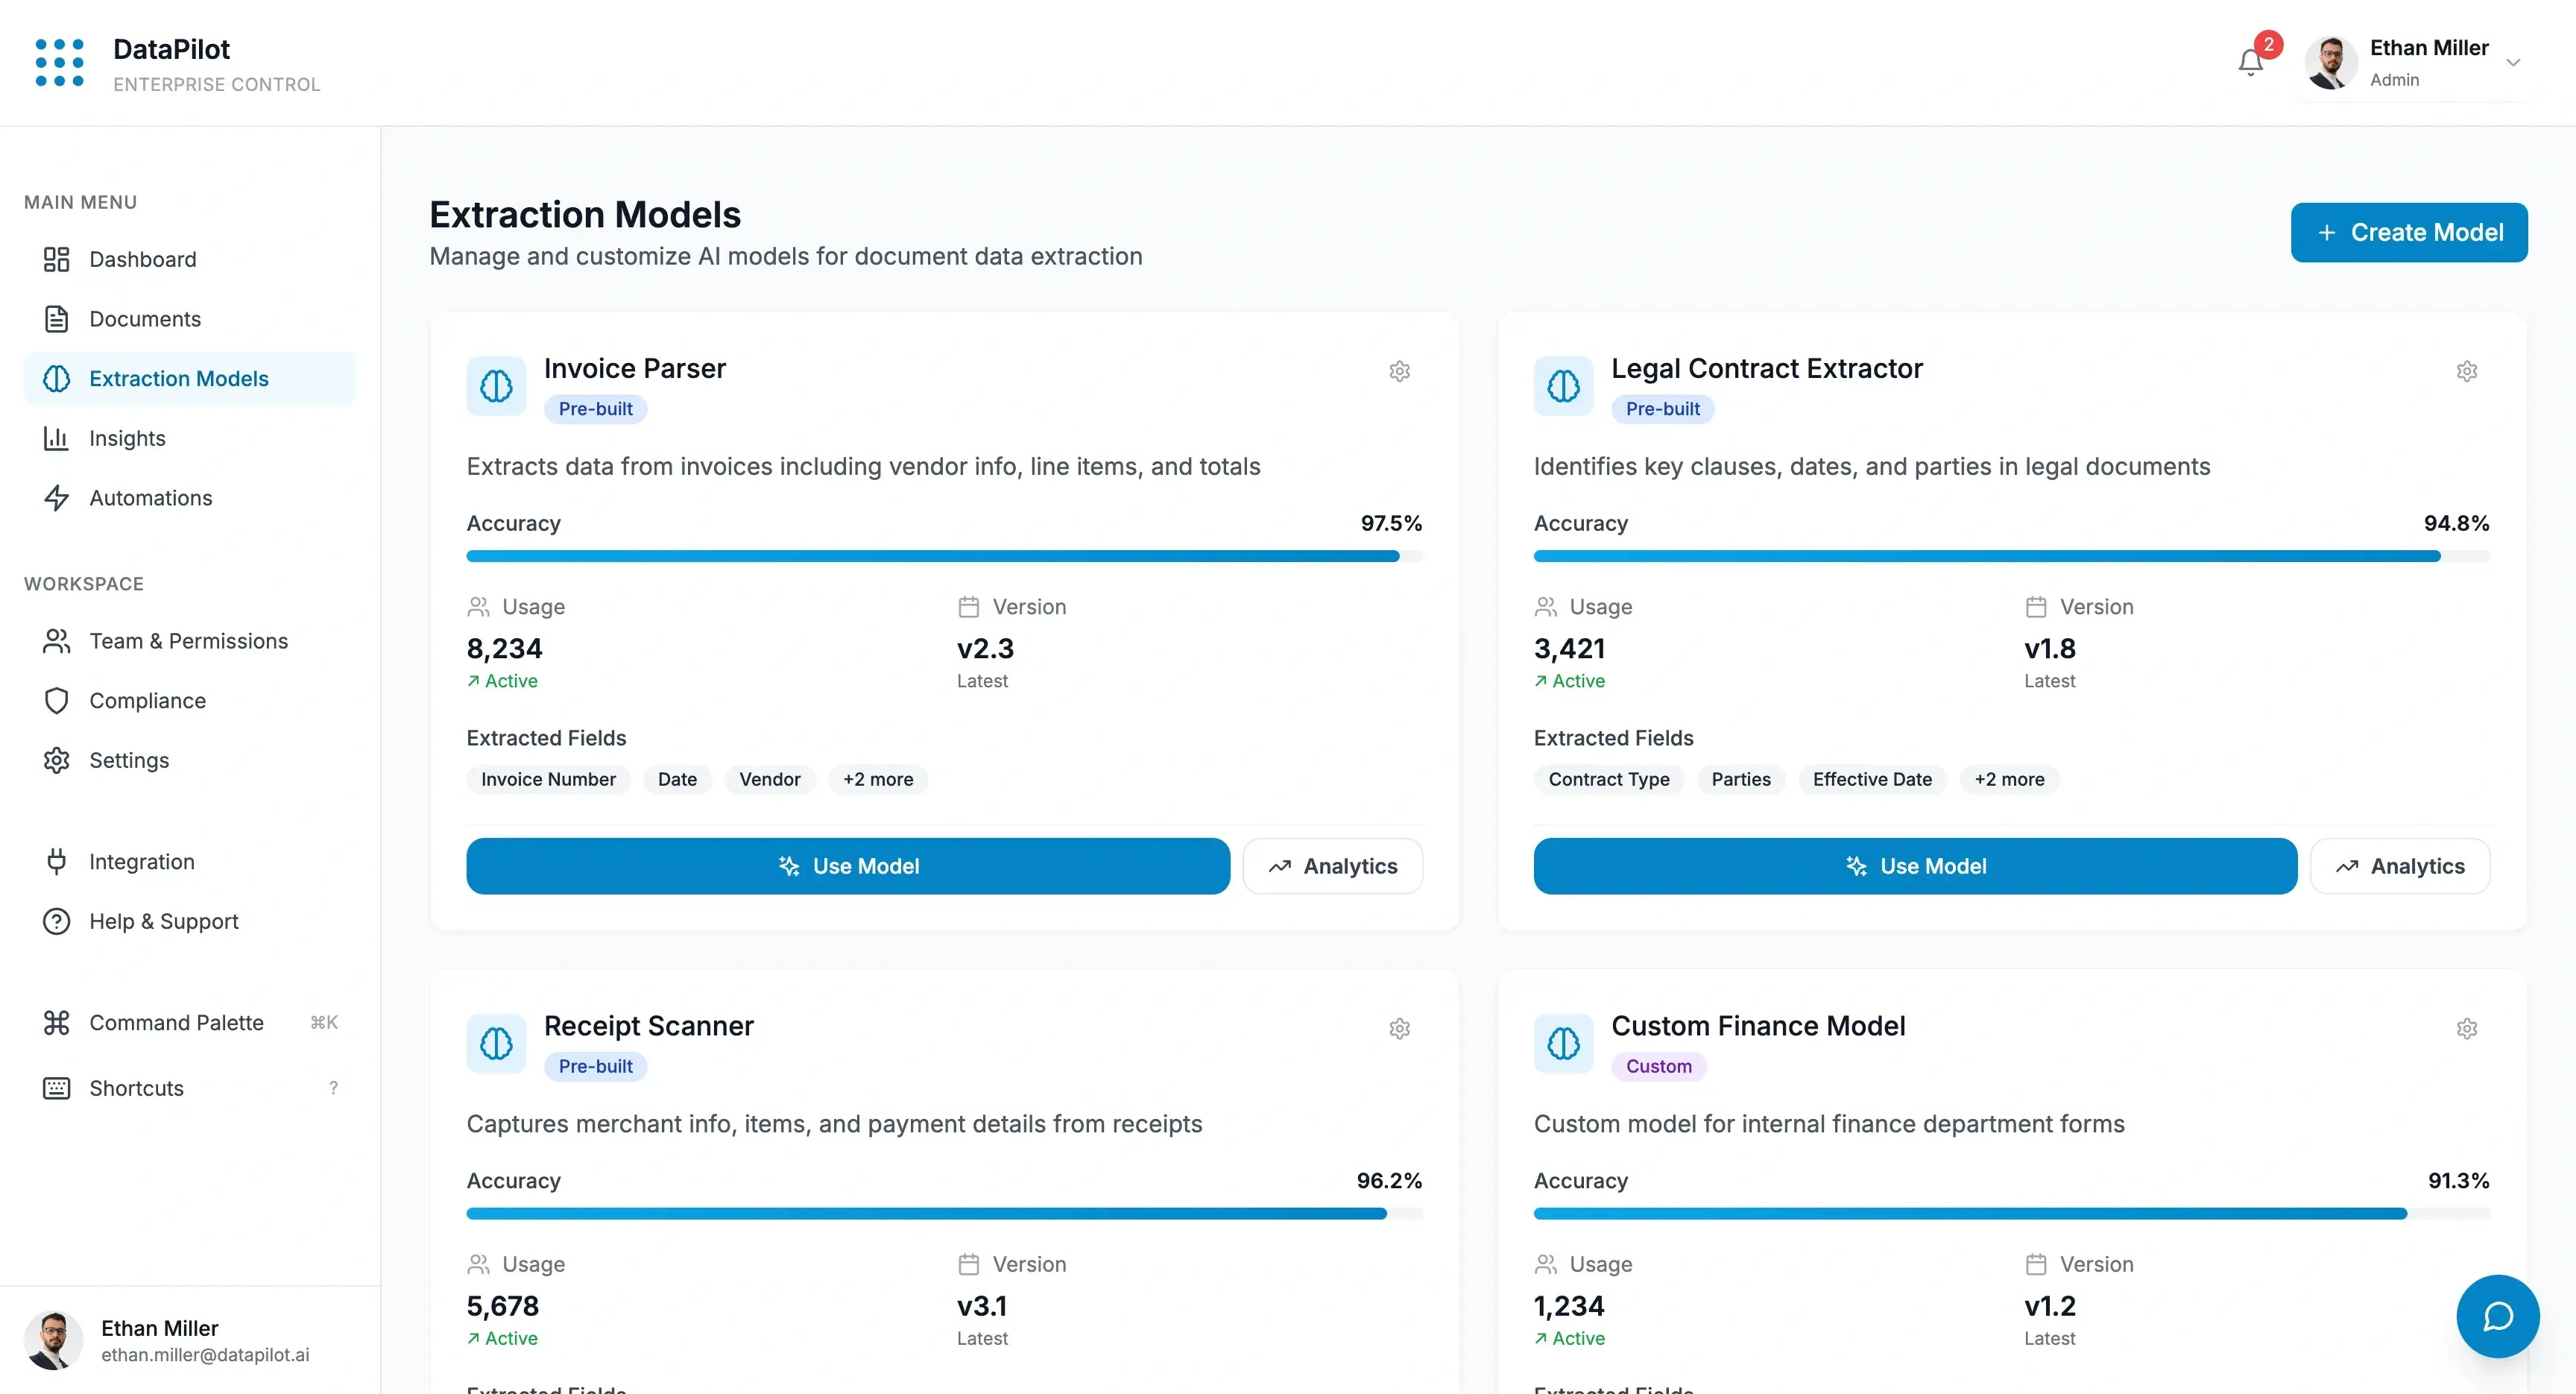The image size is (2576, 1394).
Task: Open Analytics for the Legal Contract Extractor
Action: click(x=2400, y=866)
